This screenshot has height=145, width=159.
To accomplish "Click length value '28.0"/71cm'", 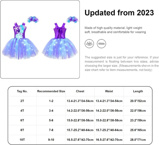I will 138,140.
